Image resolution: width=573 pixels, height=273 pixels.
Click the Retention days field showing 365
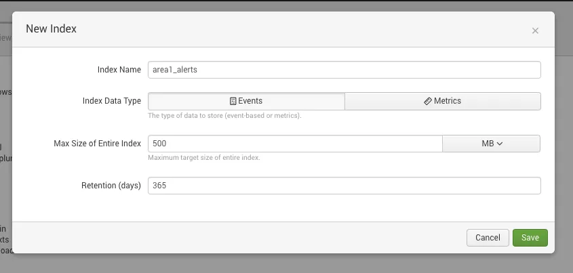tap(344, 186)
